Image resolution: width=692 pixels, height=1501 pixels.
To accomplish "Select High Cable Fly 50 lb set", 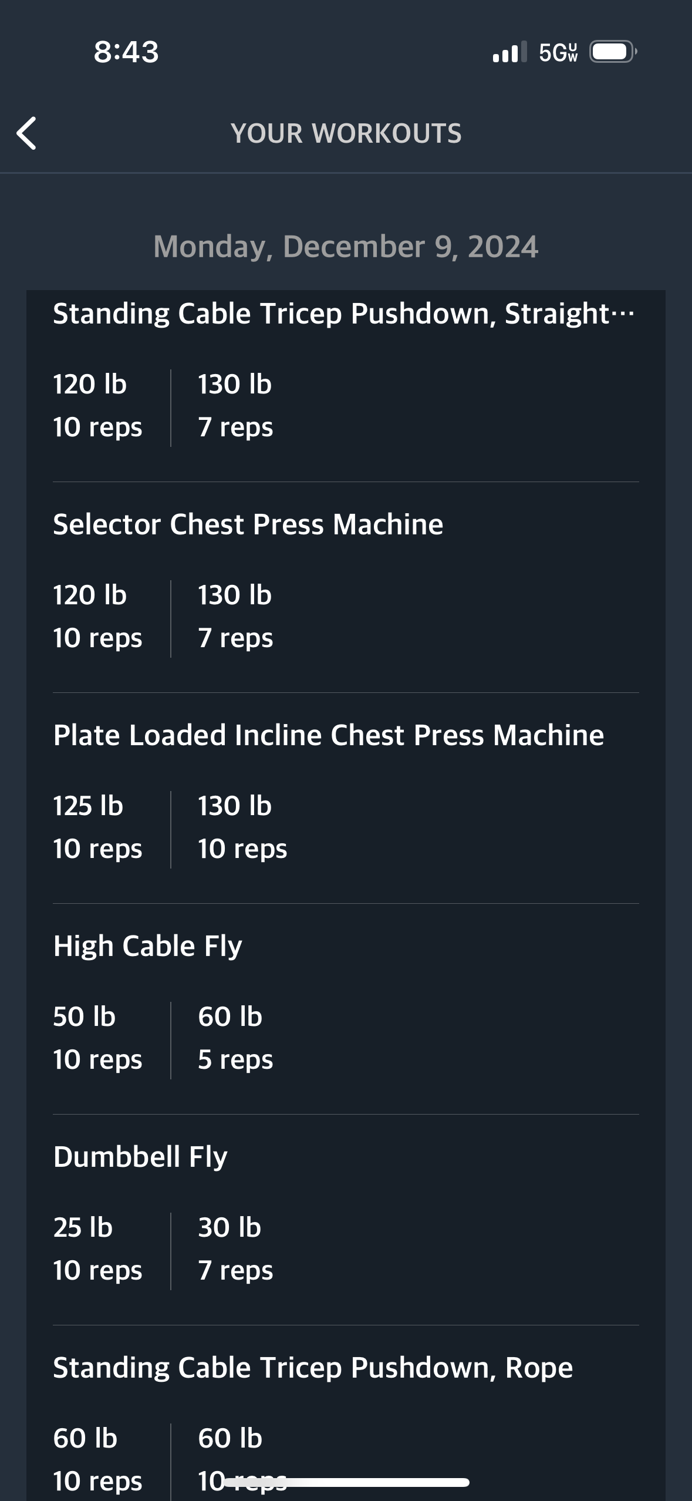I will [x=97, y=1038].
